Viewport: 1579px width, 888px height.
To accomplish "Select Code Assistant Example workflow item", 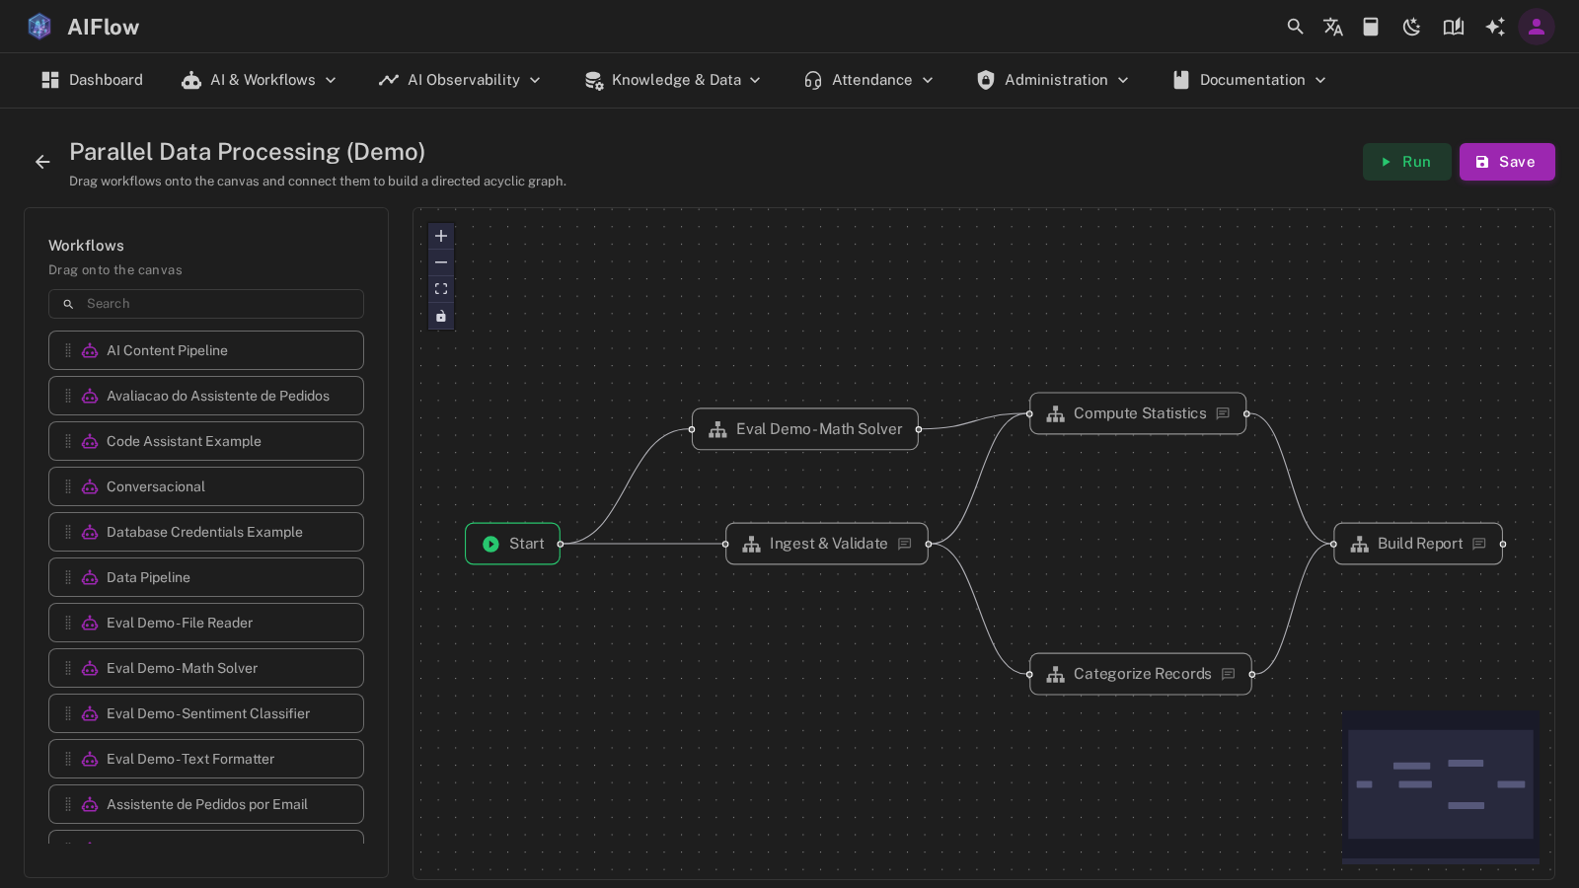I will click(x=206, y=441).
